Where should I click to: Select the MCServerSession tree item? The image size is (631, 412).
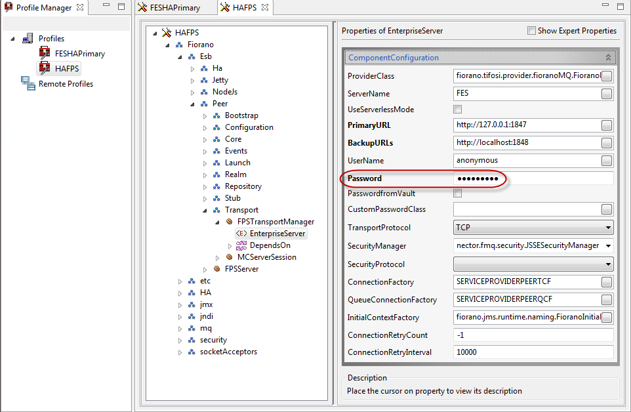click(x=266, y=257)
